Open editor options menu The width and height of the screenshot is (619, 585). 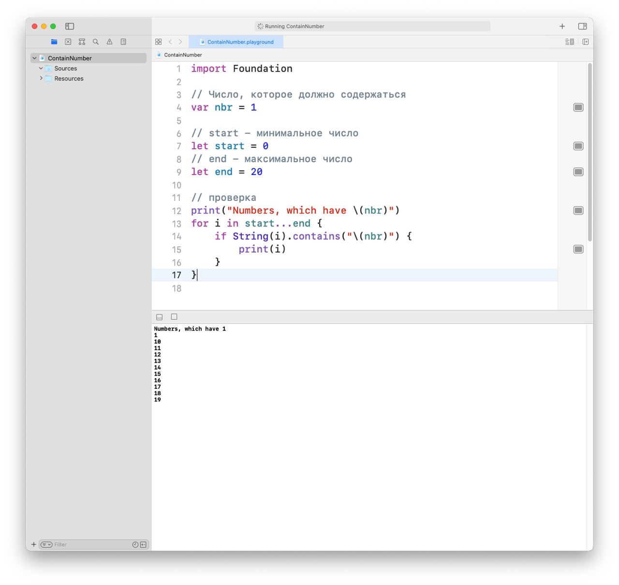(x=570, y=42)
